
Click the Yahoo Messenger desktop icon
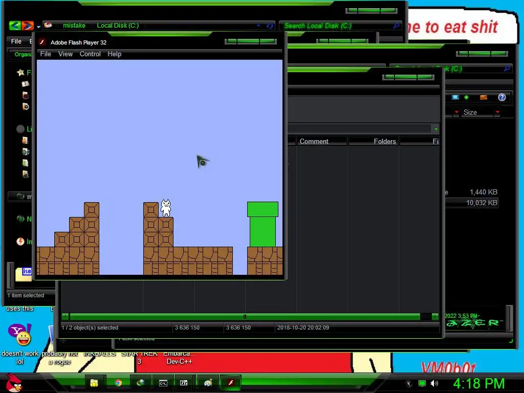click(19, 335)
